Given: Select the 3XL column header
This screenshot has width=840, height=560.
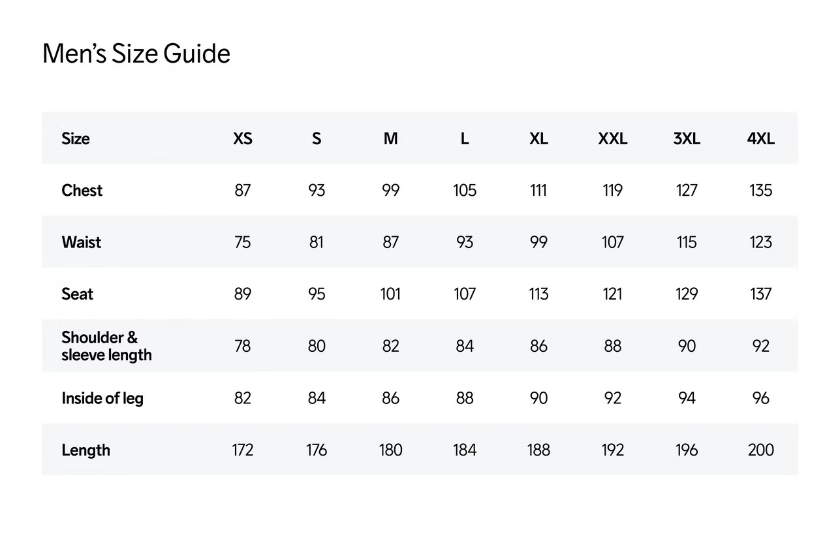Looking at the screenshot, I should pyautogui.click(x=687, y=138).
